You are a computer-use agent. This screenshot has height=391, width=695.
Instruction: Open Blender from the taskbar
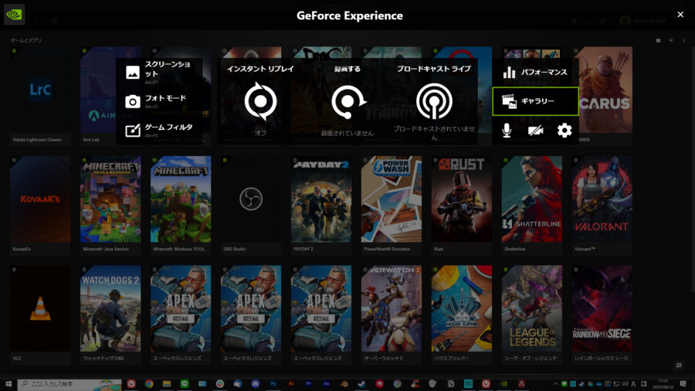click(344, 384)
